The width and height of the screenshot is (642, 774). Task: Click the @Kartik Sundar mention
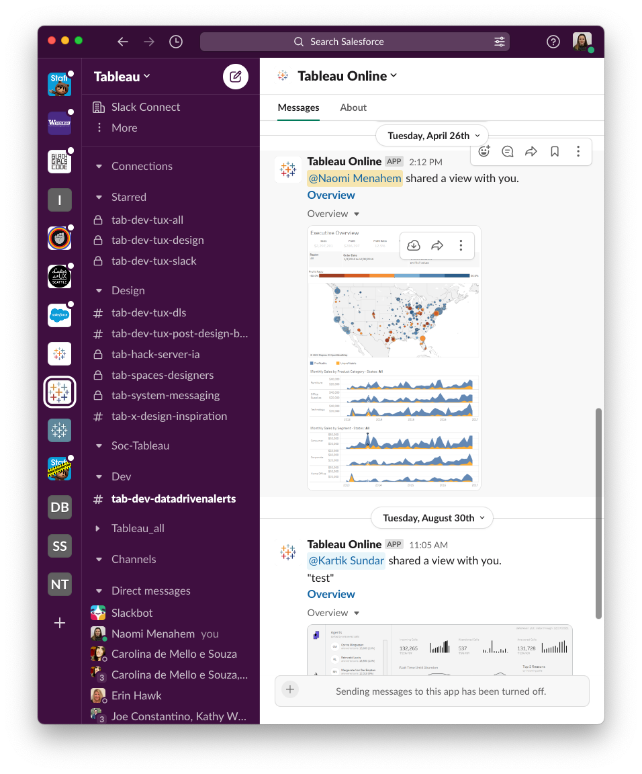tap(346, 561)
